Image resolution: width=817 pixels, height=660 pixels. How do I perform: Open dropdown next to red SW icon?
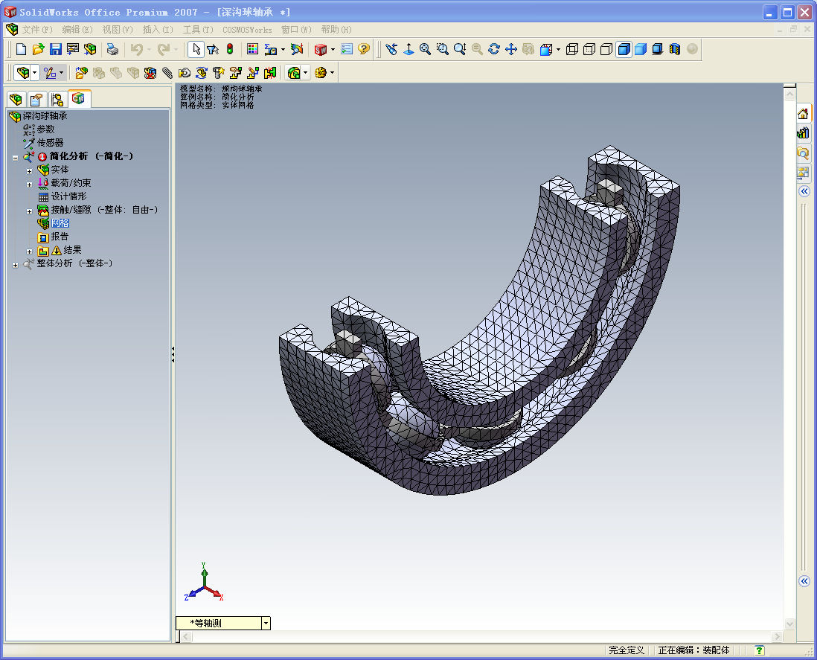(333, 50)
